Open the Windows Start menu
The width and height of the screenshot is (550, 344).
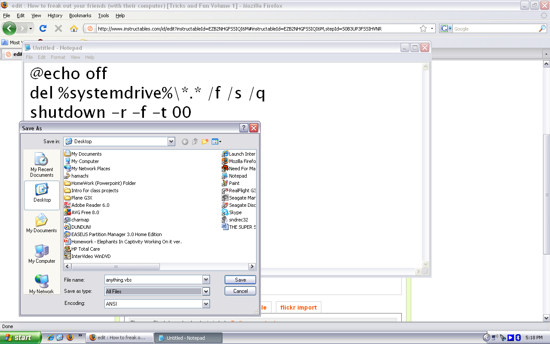click(21, 338)
